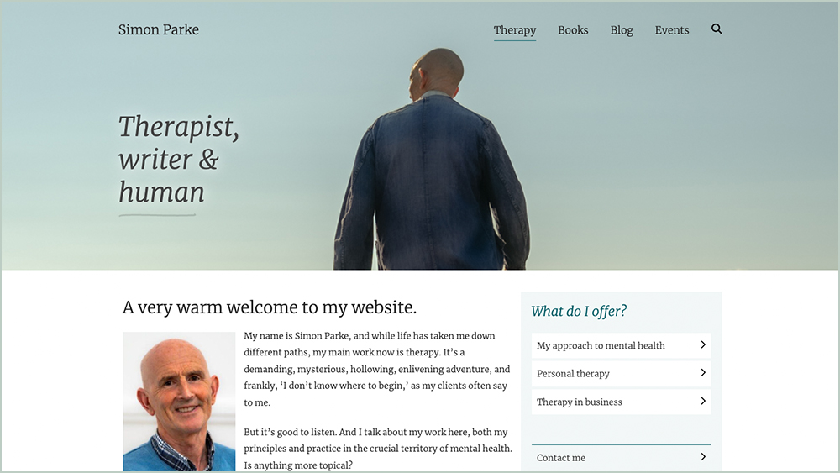Open Therapy in business link
840x473 pixels.
click(621, 402)
